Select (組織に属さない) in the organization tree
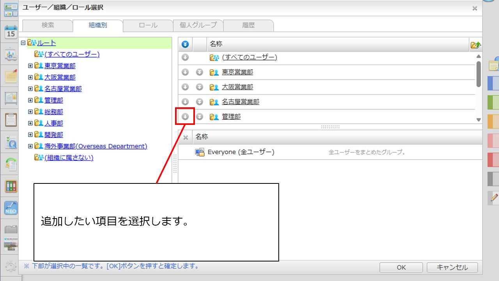The image size is (499, 281). (69, 158)
